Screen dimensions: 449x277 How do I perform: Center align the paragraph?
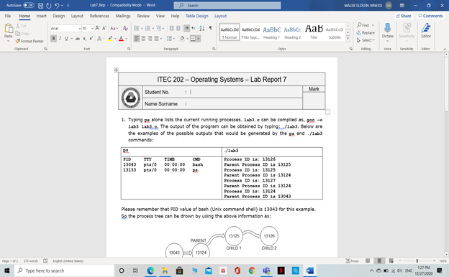(143, 38)
